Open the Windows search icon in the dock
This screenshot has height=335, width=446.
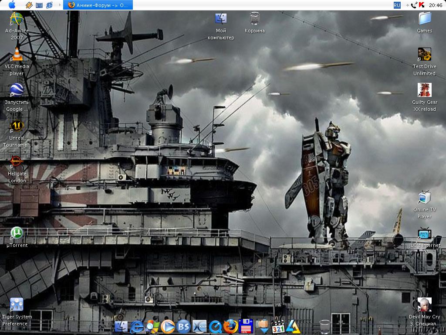point(152,326)
